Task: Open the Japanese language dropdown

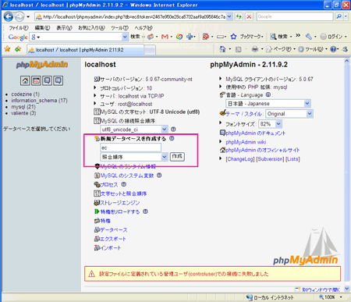Action: (x=268, y=104)
